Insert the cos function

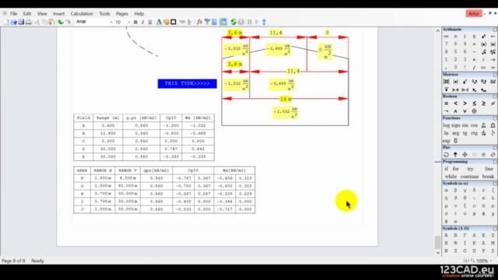tap(474, 125)
